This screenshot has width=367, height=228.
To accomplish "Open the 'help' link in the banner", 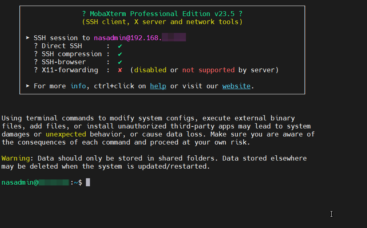I will pos(158,86).
